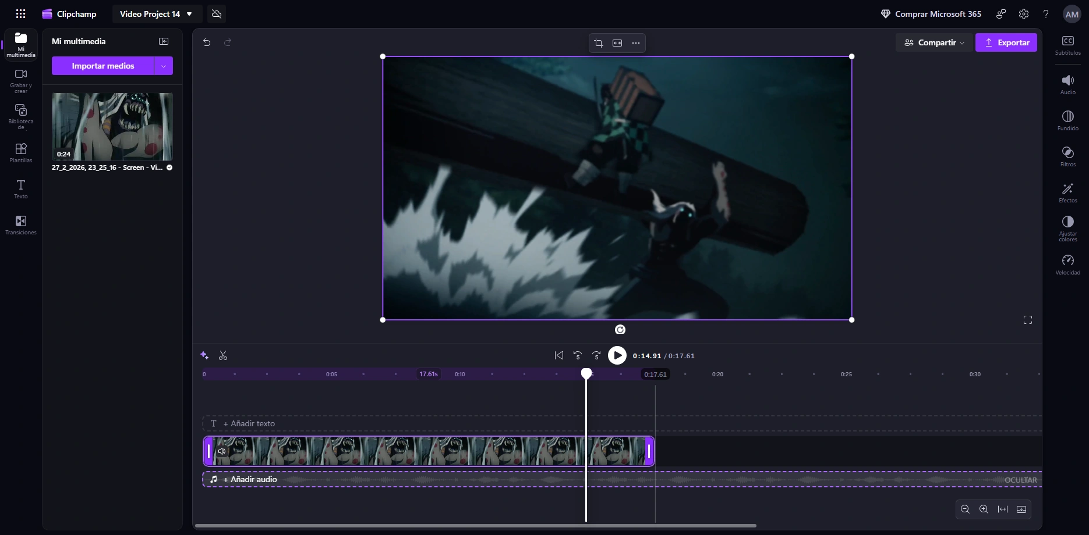Collapse the Mi multimedia panel
Image resolution: width=1089 pixels, height=535 pixels.
tap(164, 41)
